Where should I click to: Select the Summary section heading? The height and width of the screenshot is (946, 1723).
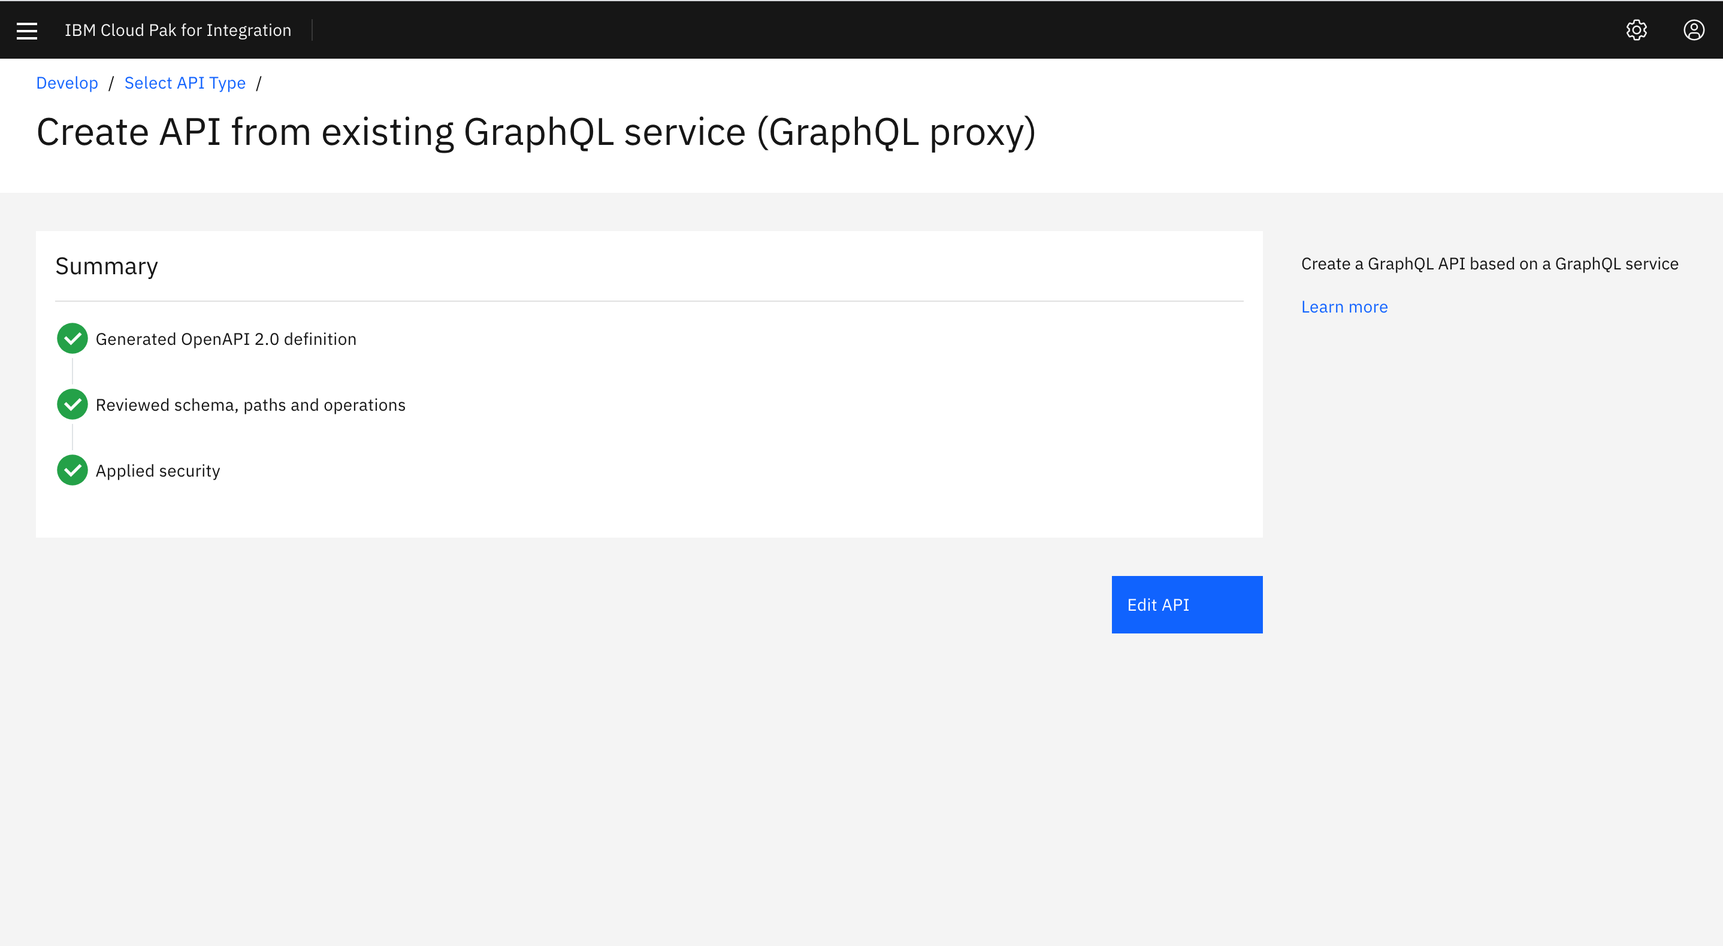(x=107, y=265)
